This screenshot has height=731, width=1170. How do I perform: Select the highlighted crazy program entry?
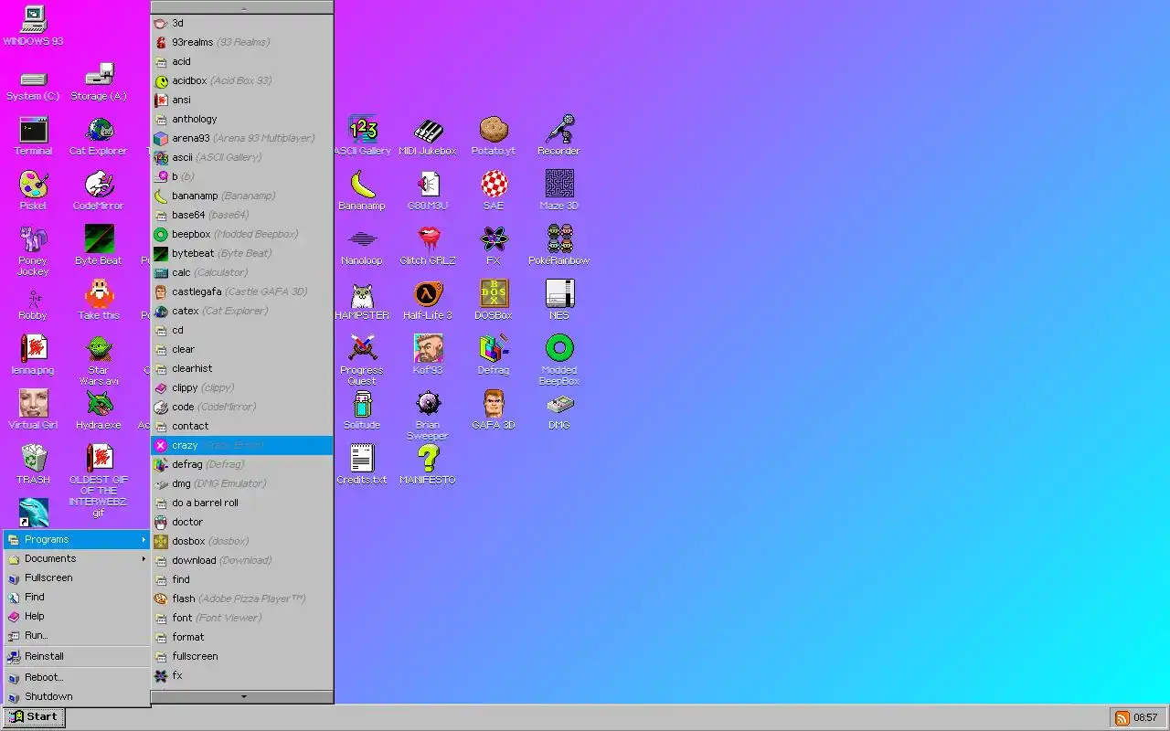(x=242, y=445)
